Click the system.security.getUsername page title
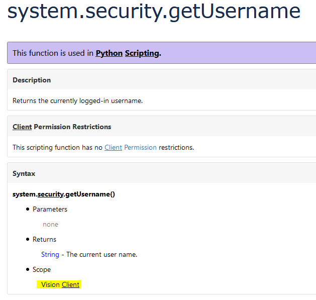This screenshot has height=300, width=316. point(154,11)
